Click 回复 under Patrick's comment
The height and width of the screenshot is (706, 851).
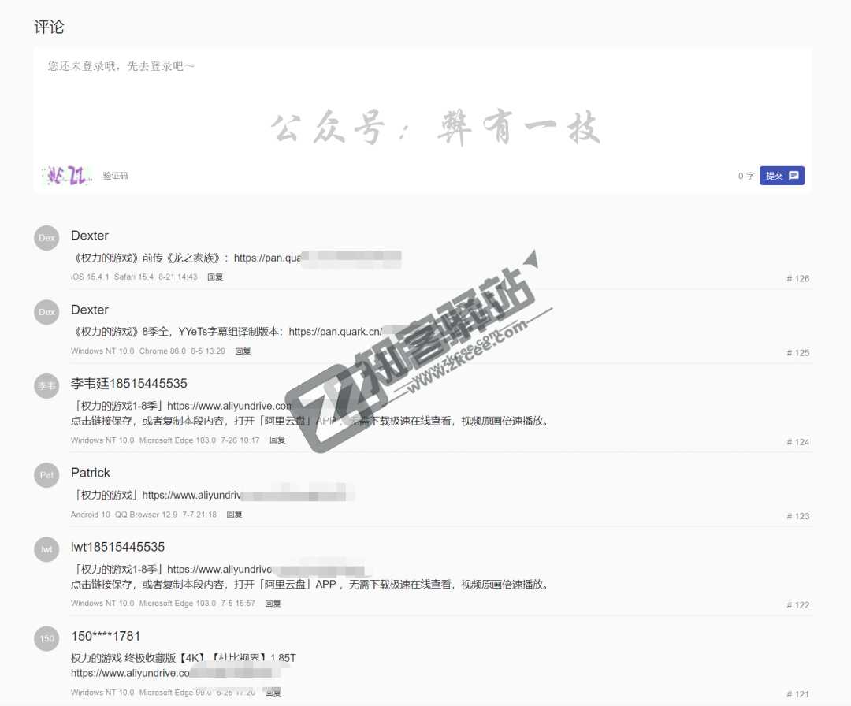pos(232,513)
